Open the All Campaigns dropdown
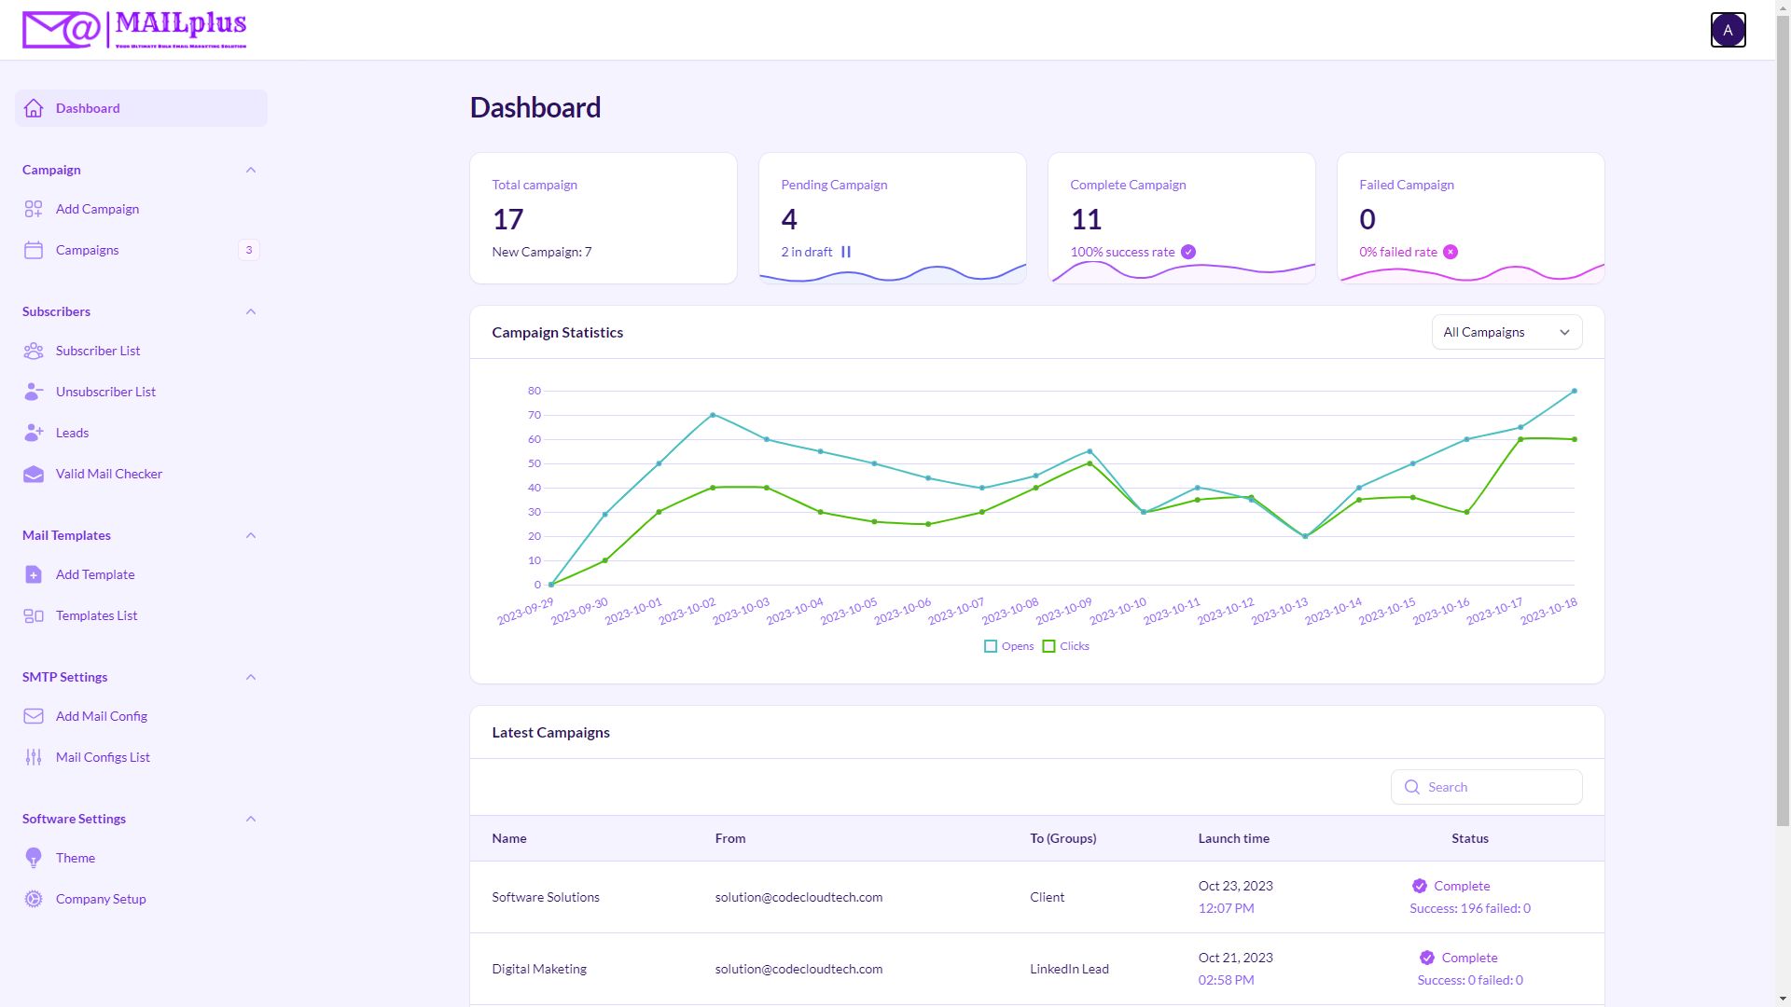Image resolution: width=1791 pixels, height=1007 pixels. [x=1506, y=332]
